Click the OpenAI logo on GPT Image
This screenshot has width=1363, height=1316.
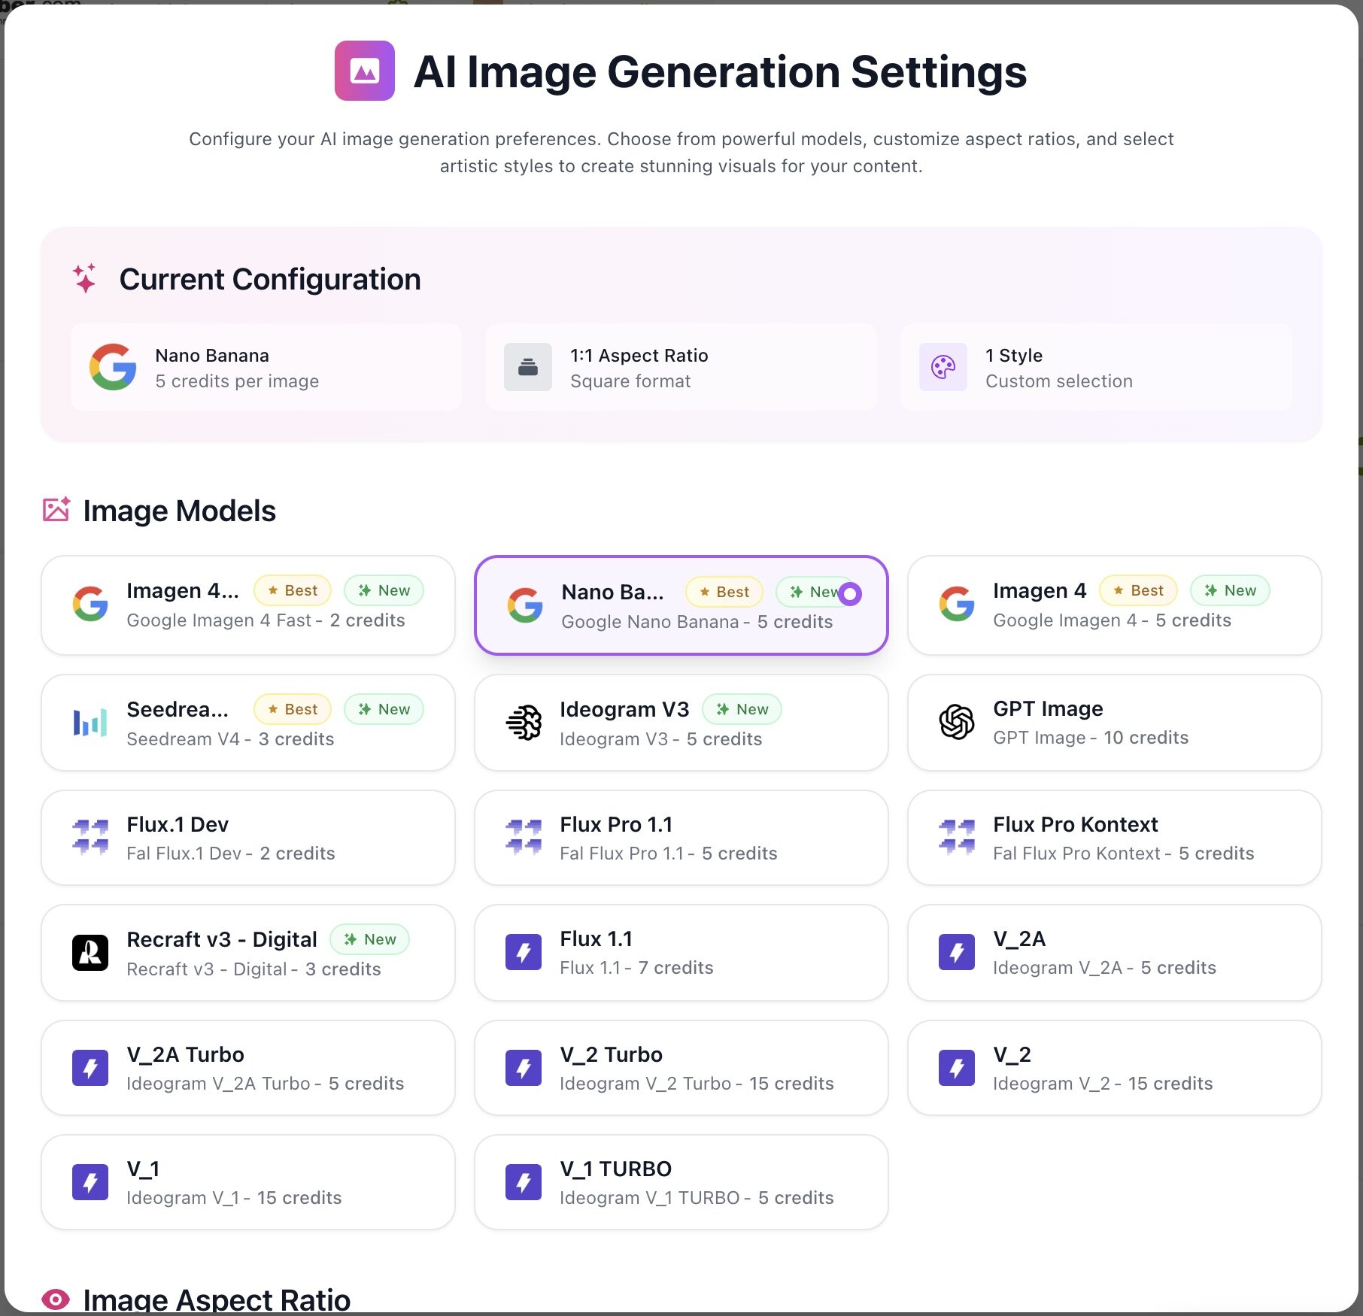(957, 722)
